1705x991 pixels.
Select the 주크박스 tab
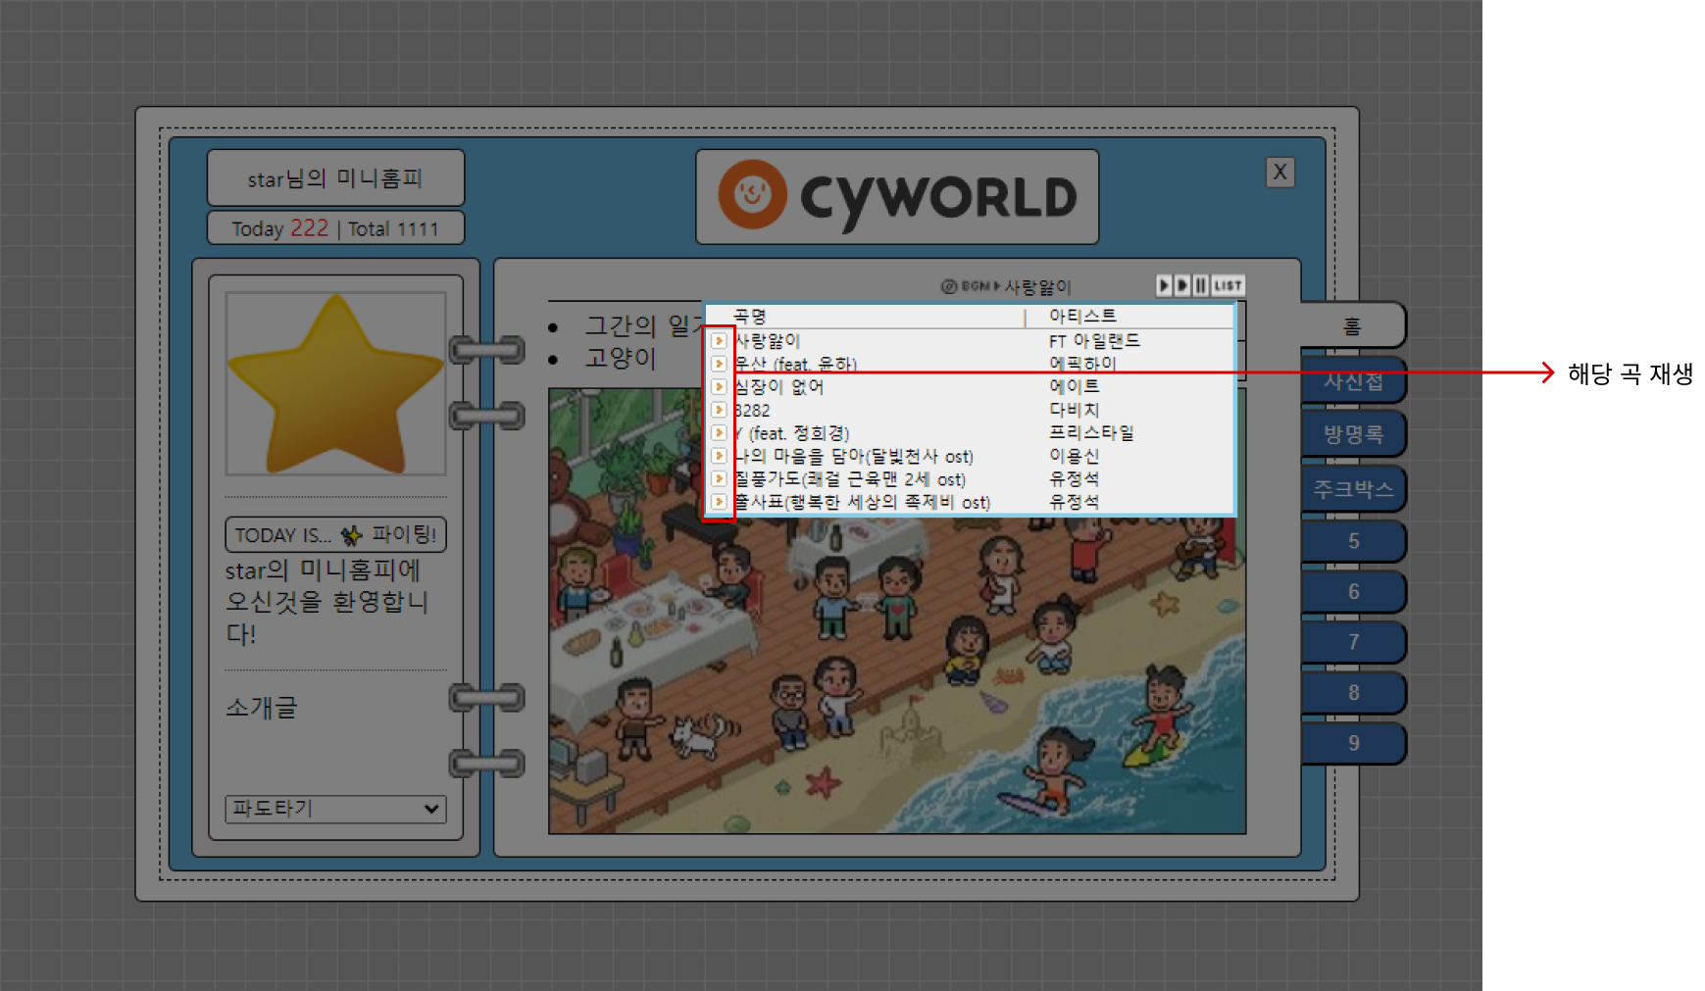1353,489
